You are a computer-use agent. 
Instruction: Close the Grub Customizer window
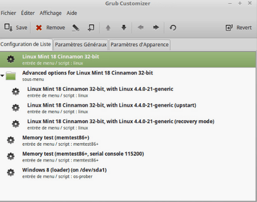click(x=250, y=3)
